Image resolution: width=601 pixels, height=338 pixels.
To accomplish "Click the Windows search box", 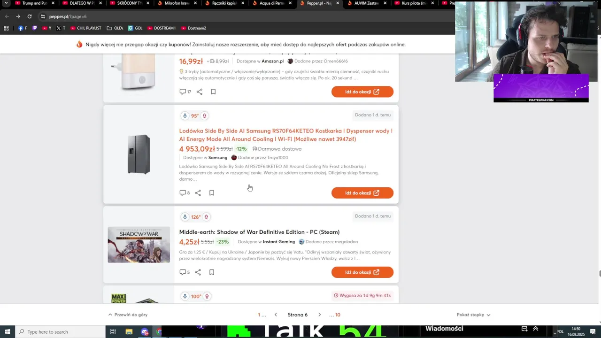I will coord(60,332).
